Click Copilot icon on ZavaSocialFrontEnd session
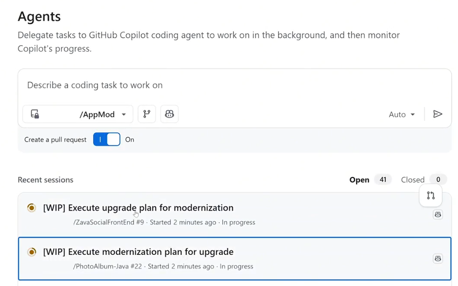 [x=438, y=214]
